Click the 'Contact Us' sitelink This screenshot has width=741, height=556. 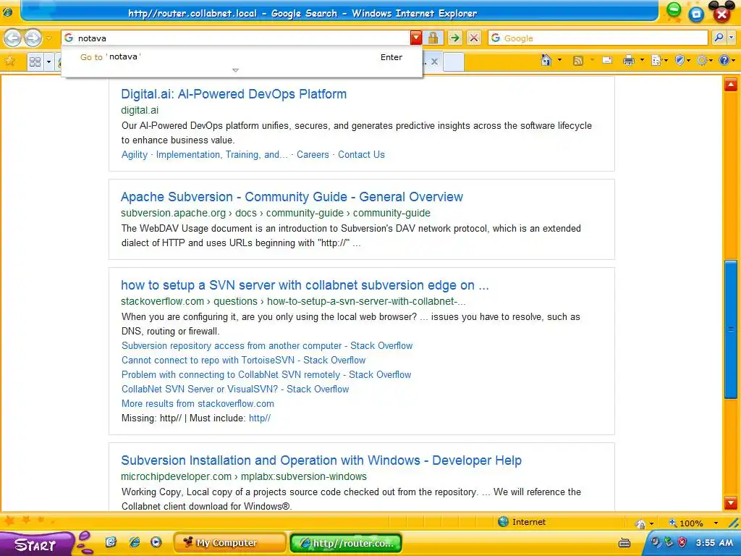pyautogui.click(x=362, y=155)
